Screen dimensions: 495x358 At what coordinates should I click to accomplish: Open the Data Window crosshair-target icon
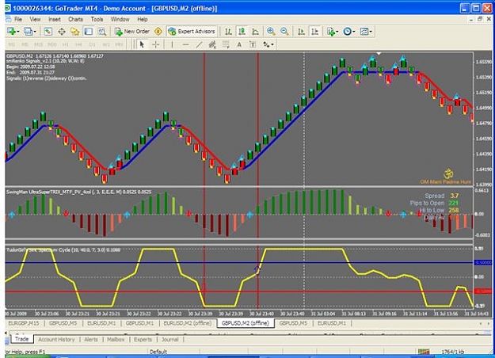click(x=62, y=31)
